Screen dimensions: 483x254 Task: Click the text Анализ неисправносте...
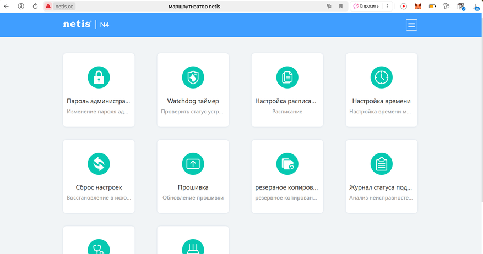[x=381, y=198]
